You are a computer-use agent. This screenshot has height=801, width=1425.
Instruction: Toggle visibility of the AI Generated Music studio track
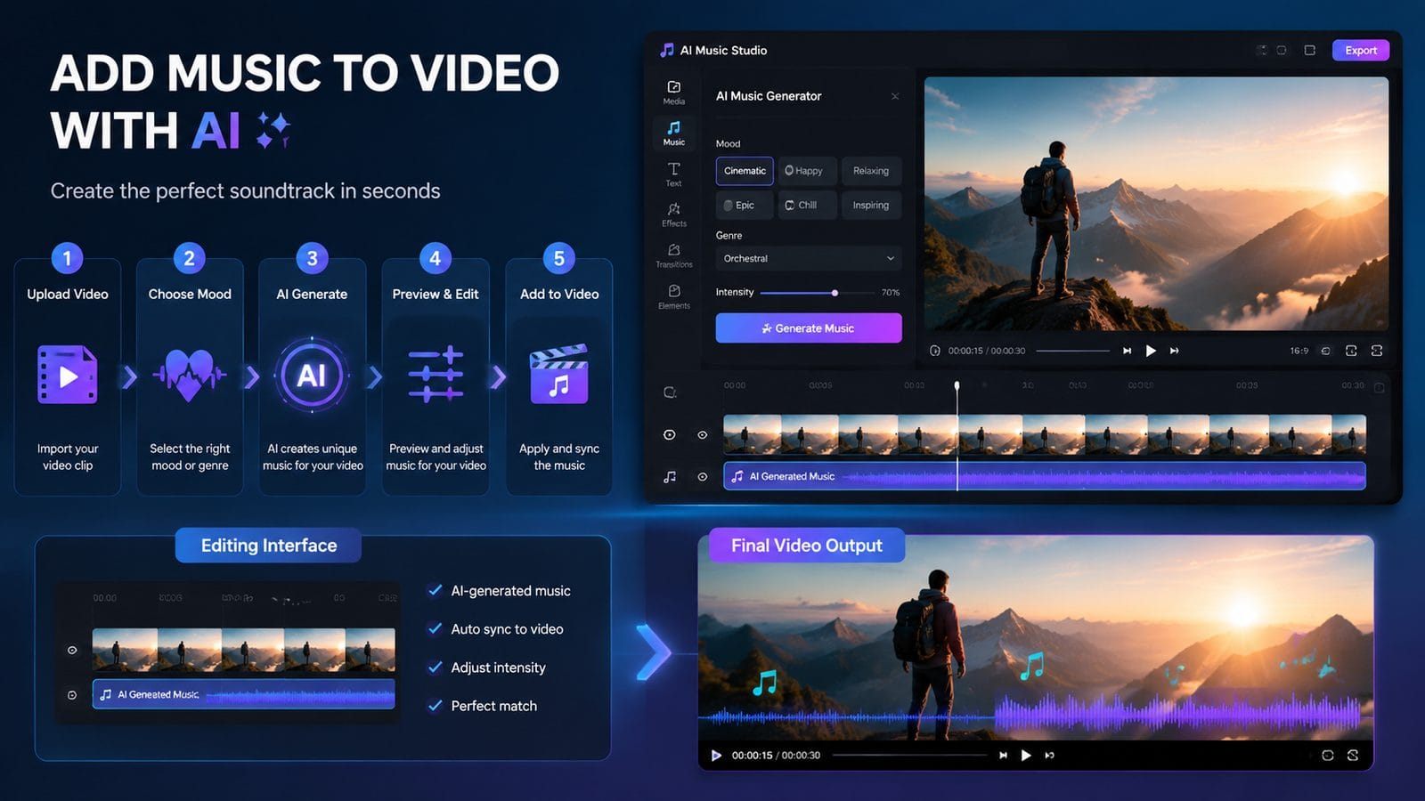702,477
